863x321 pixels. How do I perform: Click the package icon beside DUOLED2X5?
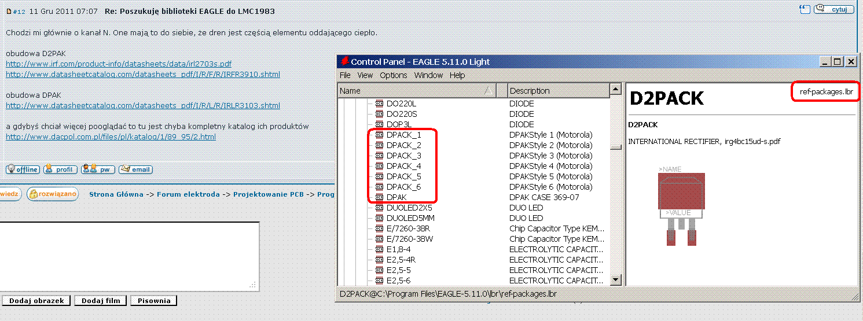(x=380, y=208)
